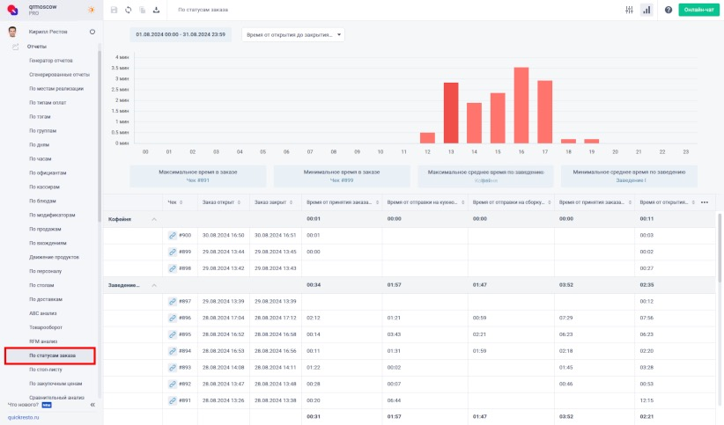Open ABC анализ report

(43, 313)
